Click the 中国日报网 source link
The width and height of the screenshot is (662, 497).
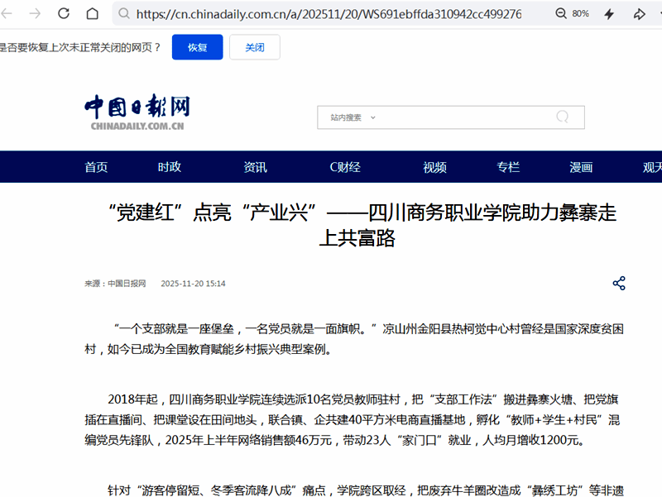(x=126, y=284)
